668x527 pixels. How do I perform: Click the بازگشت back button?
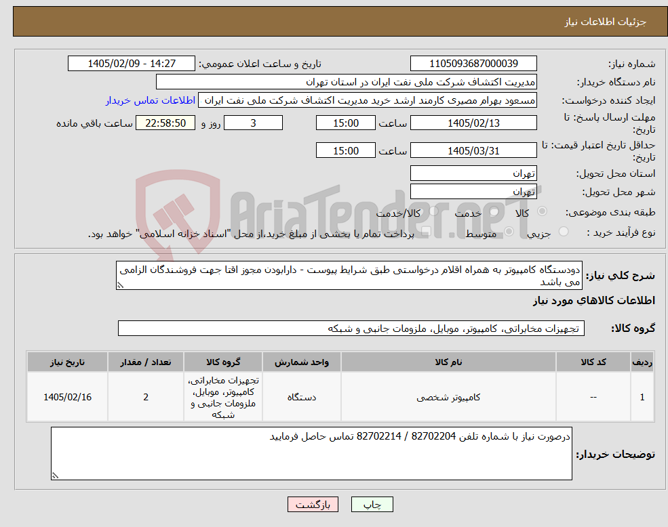click(x=313, y=505)
